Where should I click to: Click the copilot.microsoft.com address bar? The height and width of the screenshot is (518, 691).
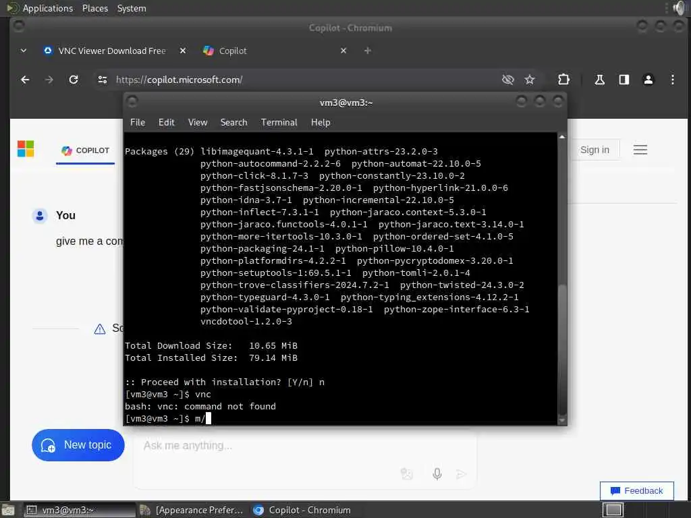click(300, 80)
